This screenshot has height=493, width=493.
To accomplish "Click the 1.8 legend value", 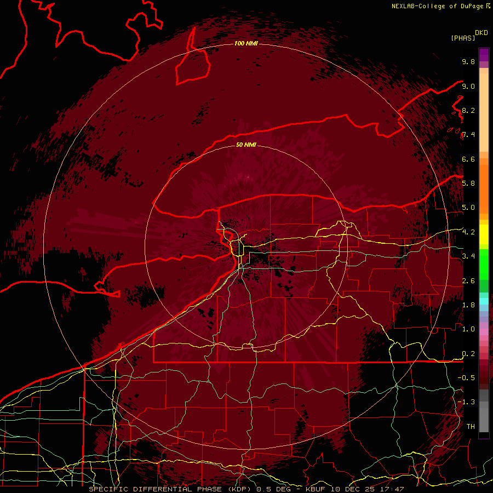I will 468,305.
